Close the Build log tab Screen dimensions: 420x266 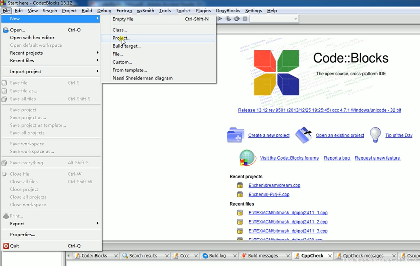coord(235,256)
